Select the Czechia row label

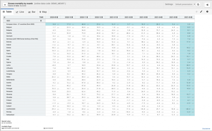pyautogui.click(x=9, y=33)
